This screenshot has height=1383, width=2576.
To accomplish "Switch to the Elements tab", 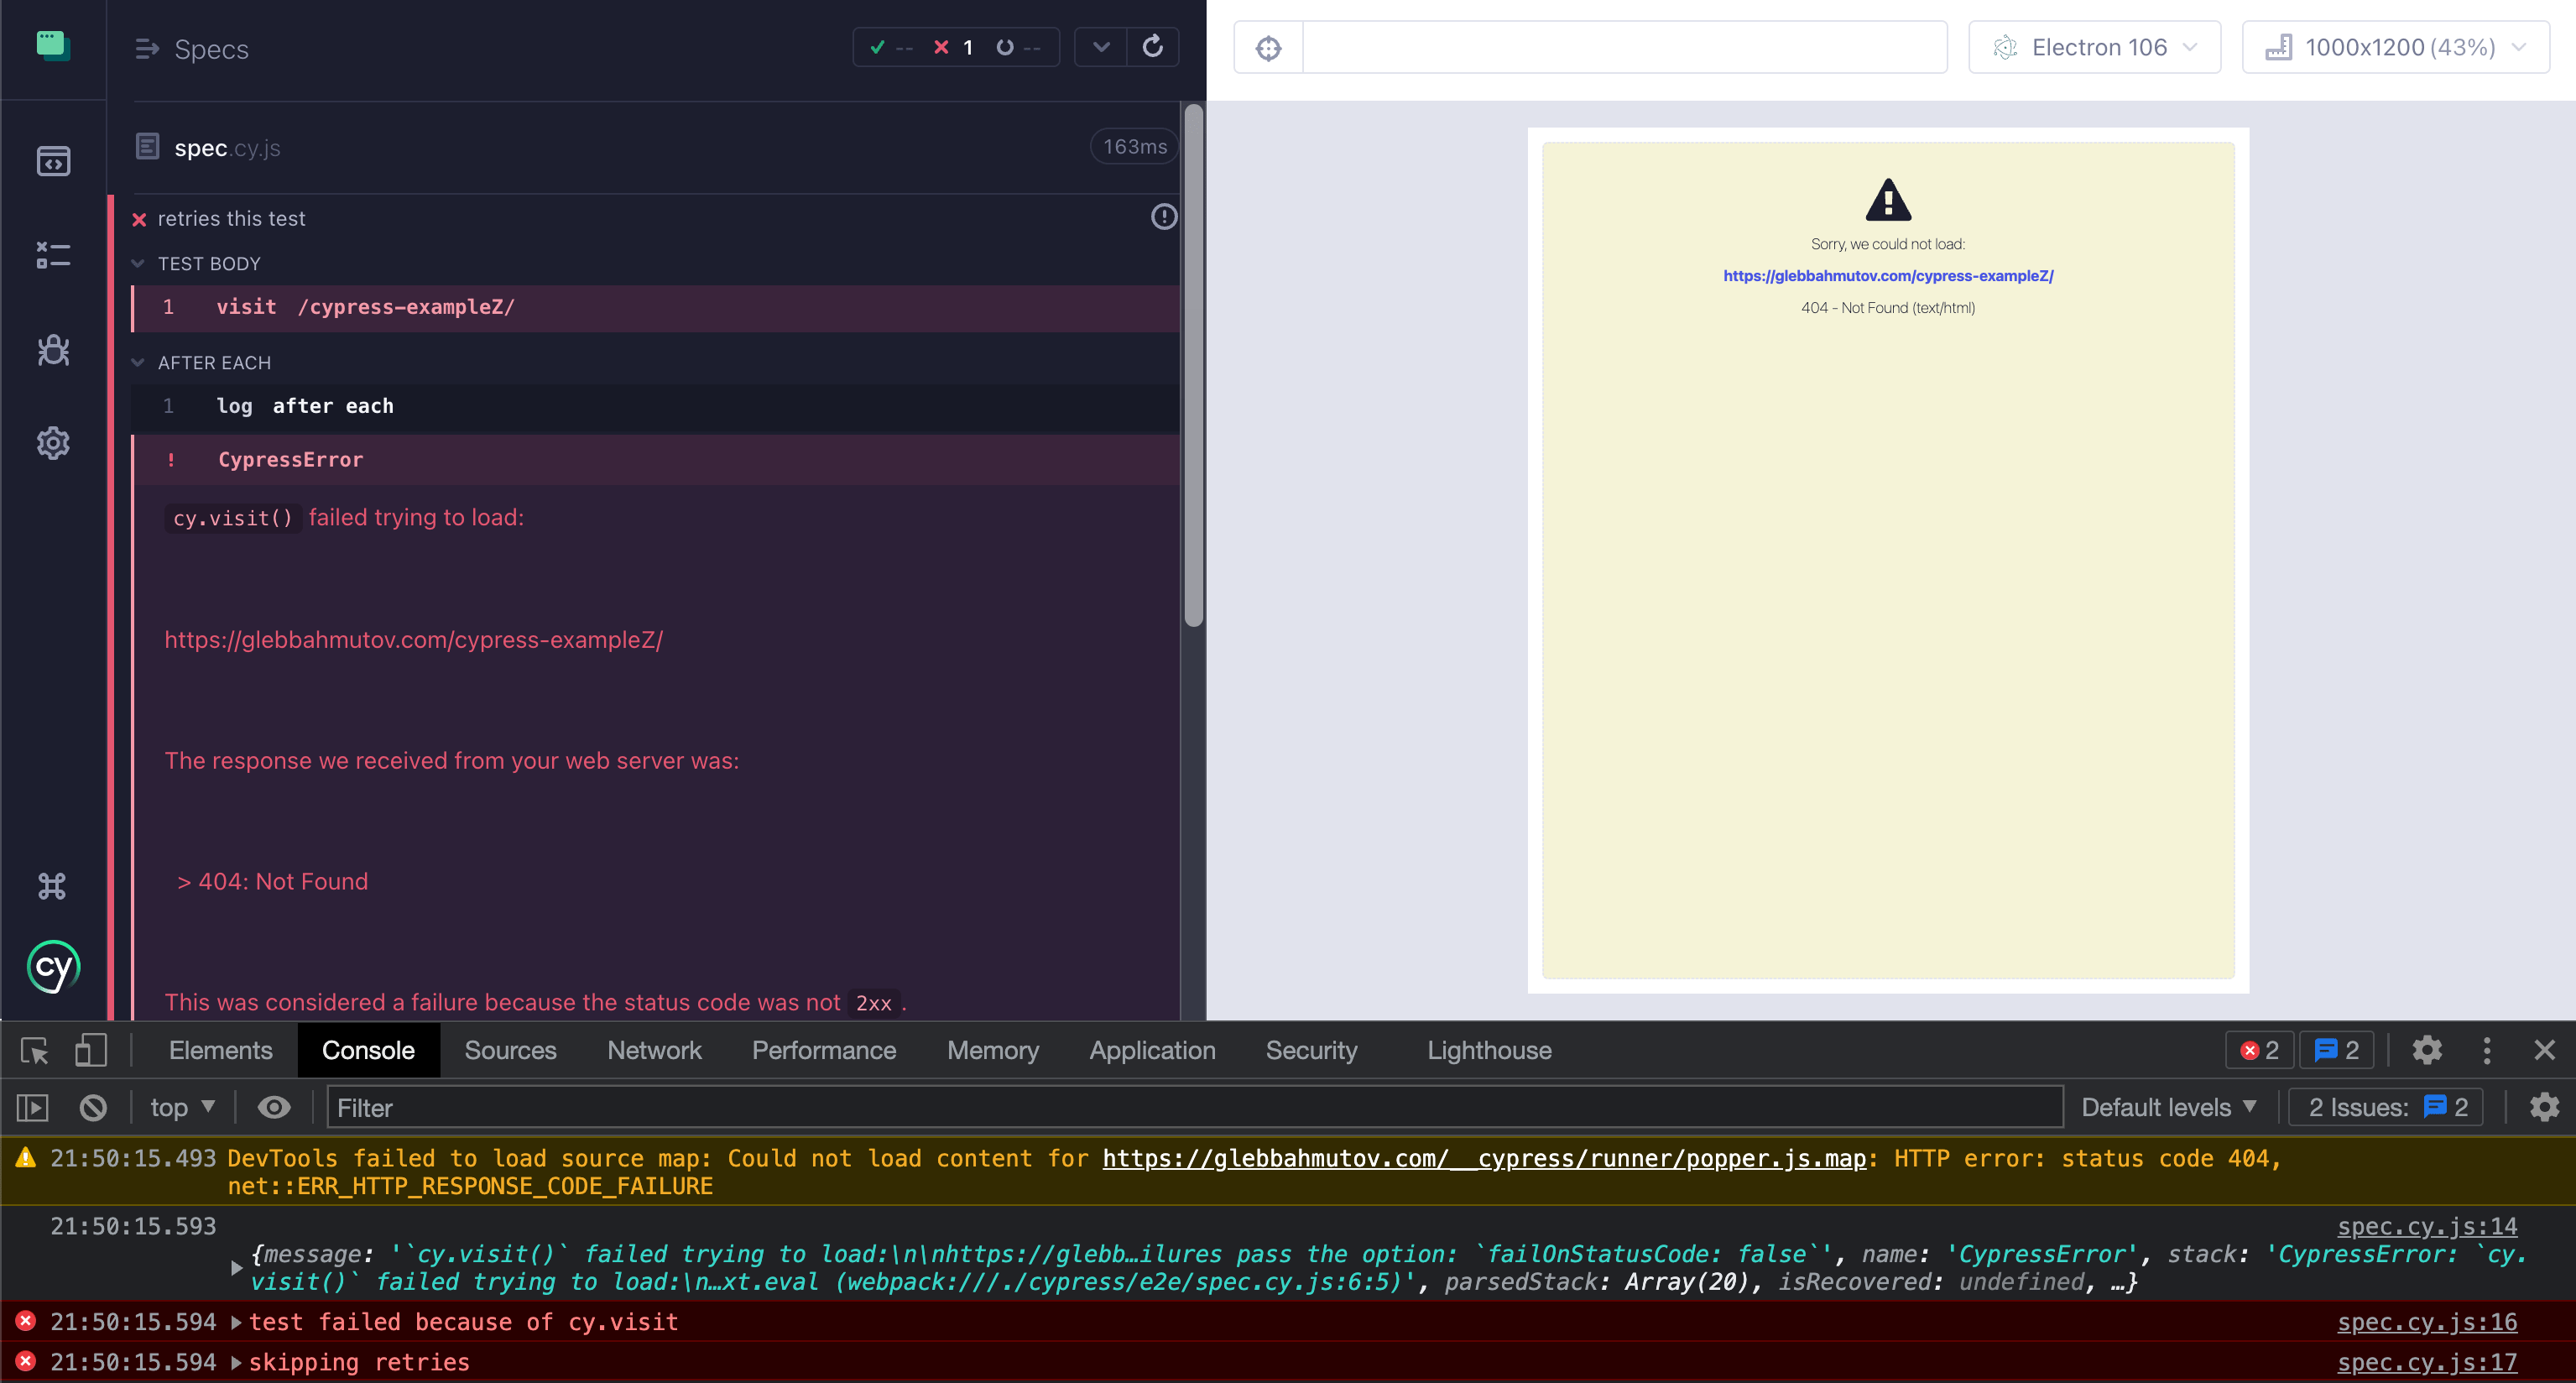I will pyautogui.click(x=221, y=1050).
